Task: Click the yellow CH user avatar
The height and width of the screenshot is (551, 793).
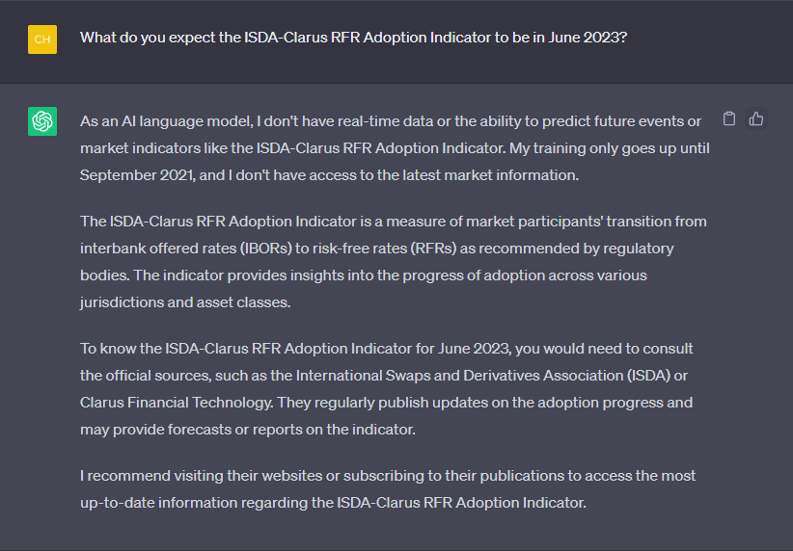Action: pos(42,39)
